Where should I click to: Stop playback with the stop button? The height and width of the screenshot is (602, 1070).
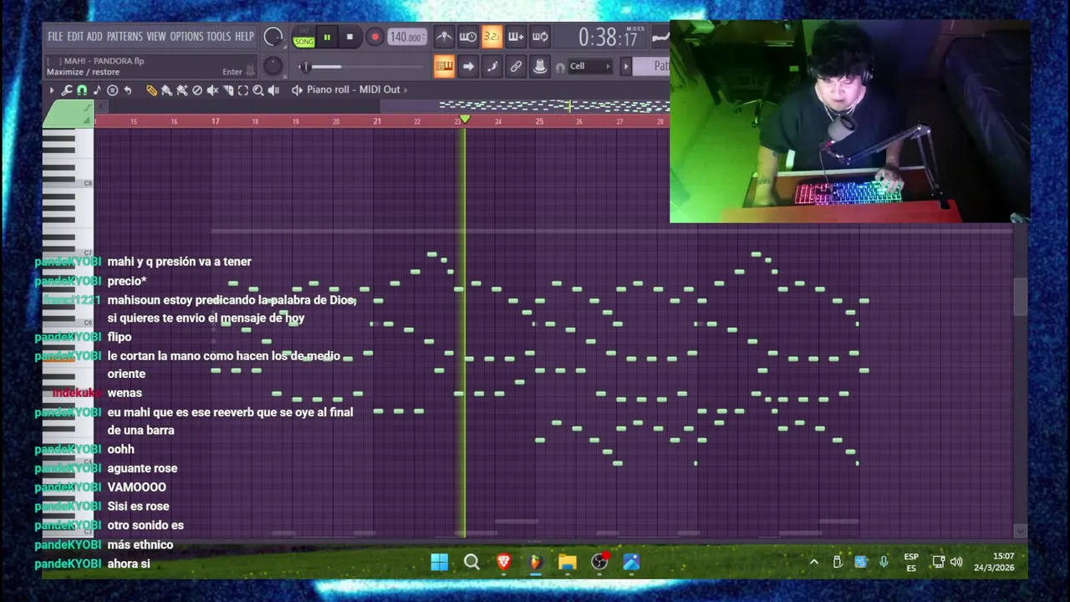349,37
